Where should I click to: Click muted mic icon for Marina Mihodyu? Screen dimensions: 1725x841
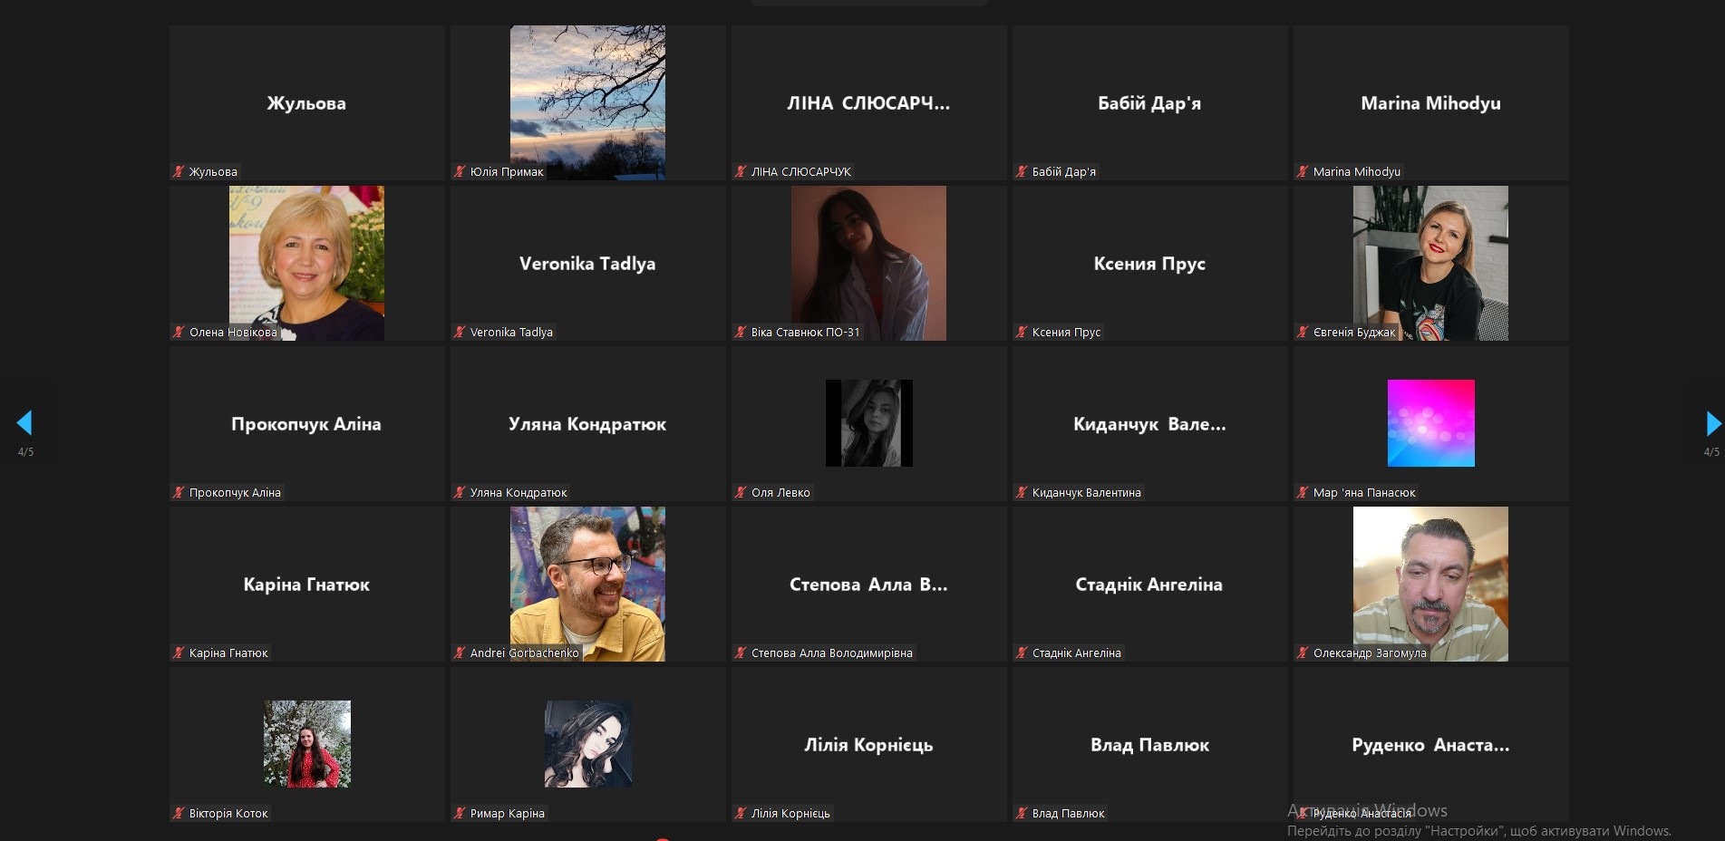[1303, 171]
